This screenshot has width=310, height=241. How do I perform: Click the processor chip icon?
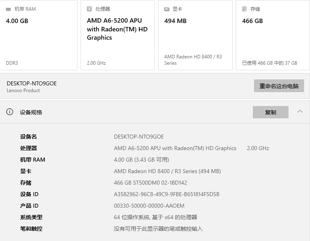(x=89, y=9)
